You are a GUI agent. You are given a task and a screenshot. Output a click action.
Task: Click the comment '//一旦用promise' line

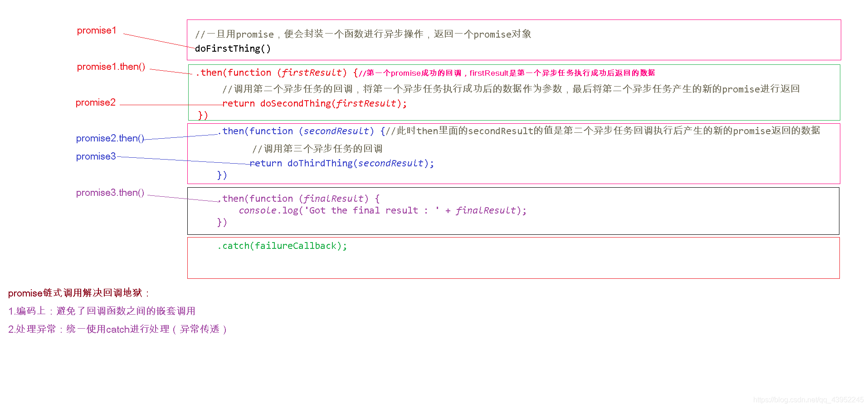(x=363, y=34)
